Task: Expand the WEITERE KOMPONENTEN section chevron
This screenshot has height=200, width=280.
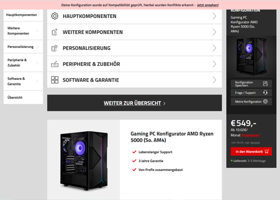Action: pyautogui.click(x=215, y=32)
